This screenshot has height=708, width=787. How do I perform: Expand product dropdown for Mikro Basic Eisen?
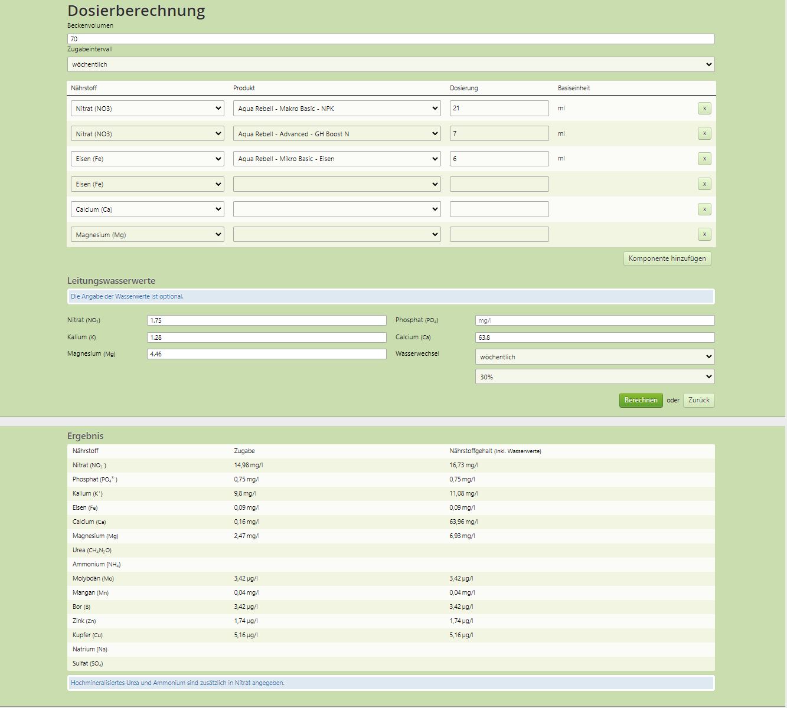click(337, 159)
